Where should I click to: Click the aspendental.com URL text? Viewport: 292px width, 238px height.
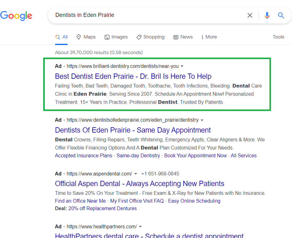click(x=100, y=174)
